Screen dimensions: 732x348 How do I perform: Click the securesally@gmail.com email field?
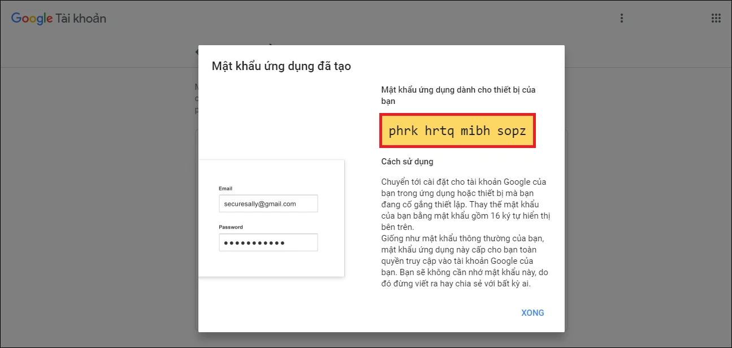(x=268, y=204)
